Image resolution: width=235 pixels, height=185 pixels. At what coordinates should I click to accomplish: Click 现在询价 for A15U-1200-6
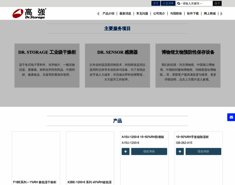pyautogui.click(x=149, y=151)
